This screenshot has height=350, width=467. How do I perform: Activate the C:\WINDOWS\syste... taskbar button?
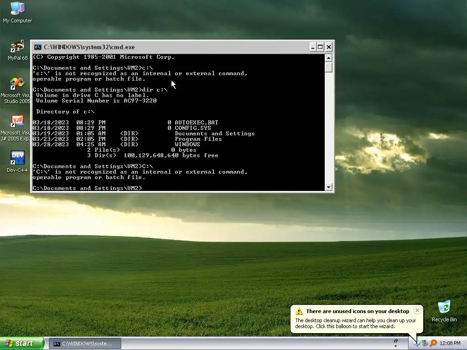click(x=85, y=344)
